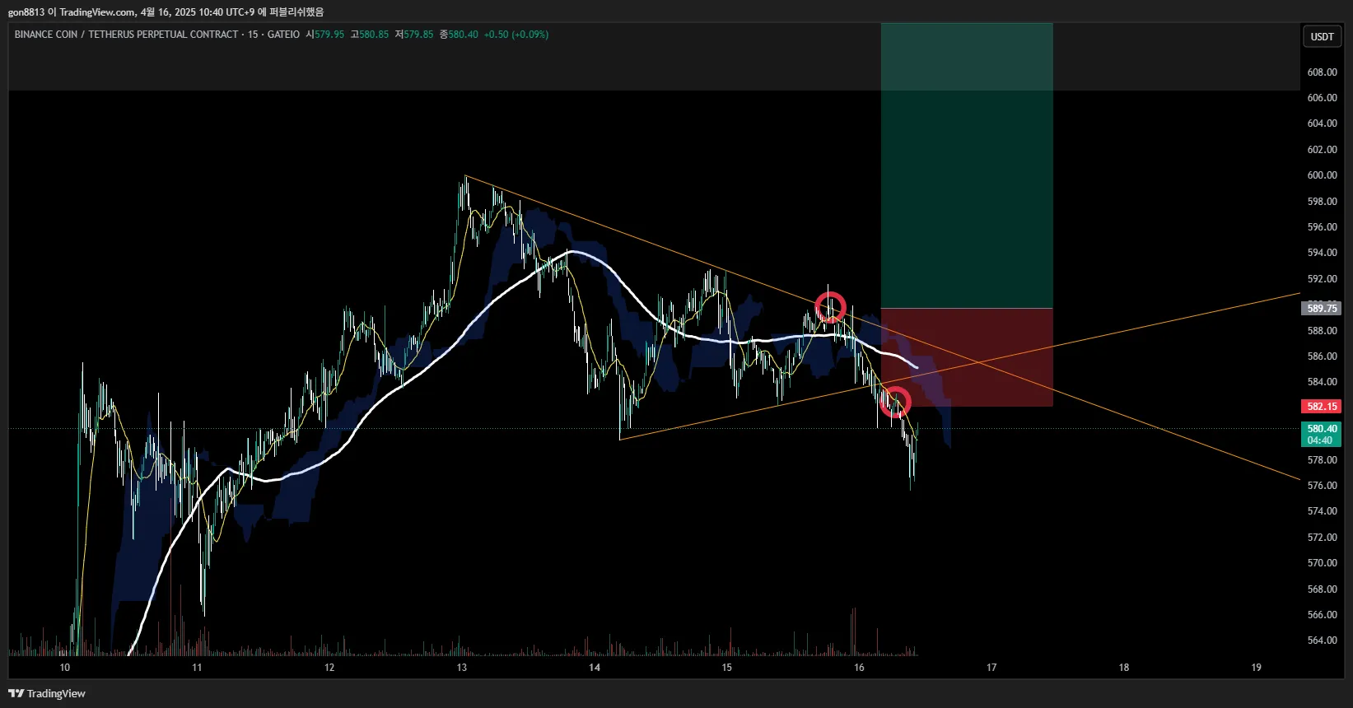This screenshot has width=1353, height=708.
Task: Click the 594.00 price axis label
Action: pyautogui.click(x=1322, y=253)
